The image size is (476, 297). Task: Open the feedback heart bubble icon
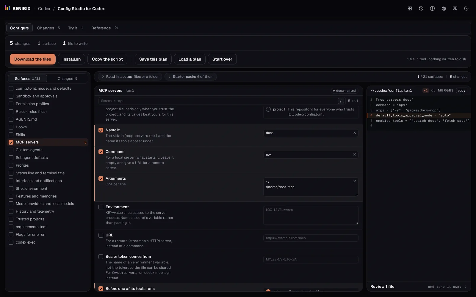coord(455,9)
